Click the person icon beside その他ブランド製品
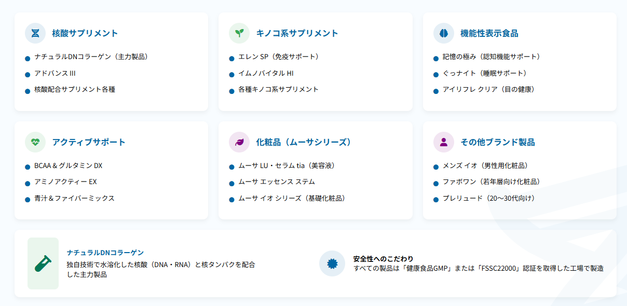Screen dimensions: 627x306 point(444,142)
